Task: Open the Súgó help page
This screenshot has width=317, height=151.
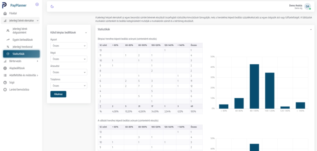Action: point(12,82)
